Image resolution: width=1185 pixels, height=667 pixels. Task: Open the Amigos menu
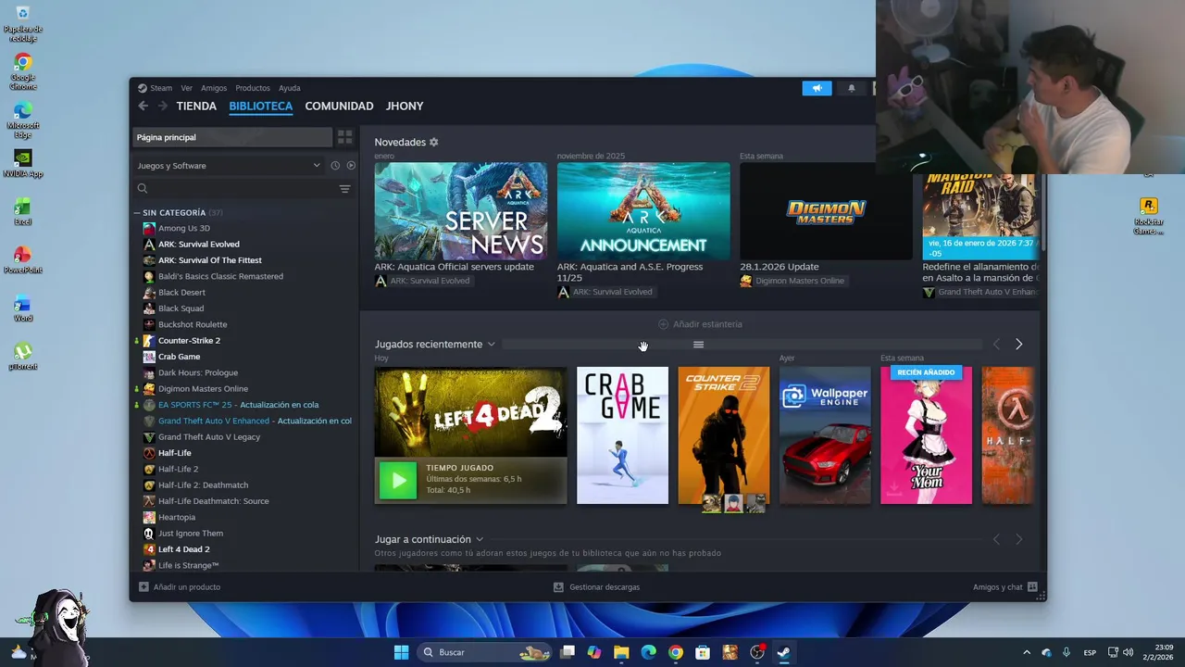tap(214, 88)
